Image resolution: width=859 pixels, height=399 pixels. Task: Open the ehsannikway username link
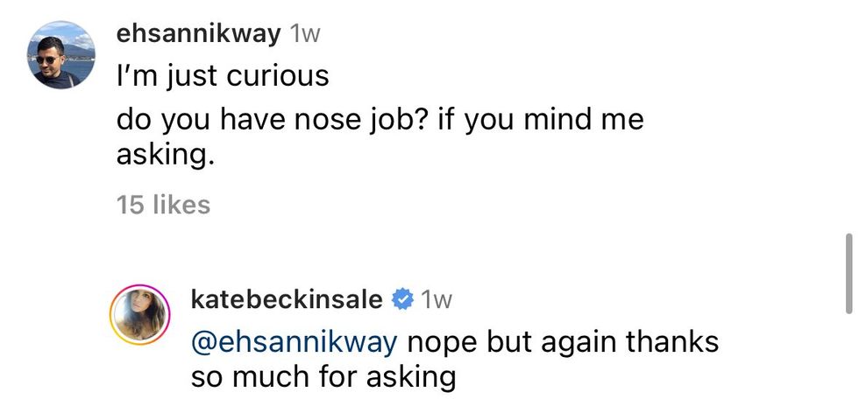pos(198,35)
